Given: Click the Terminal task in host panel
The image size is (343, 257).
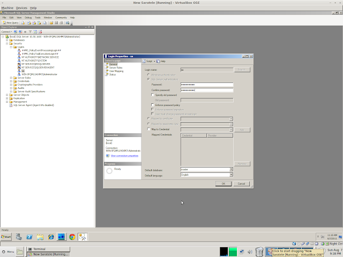Looking at the screenshot, I should pos(48,249).
